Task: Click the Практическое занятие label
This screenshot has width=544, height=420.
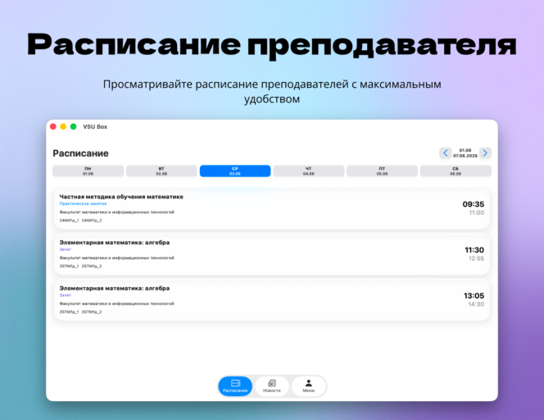Action: pos(83,204)
